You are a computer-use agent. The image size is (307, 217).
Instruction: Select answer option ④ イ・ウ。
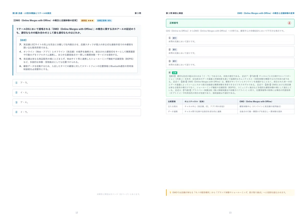pyautogui.click(x=77, y=112)
